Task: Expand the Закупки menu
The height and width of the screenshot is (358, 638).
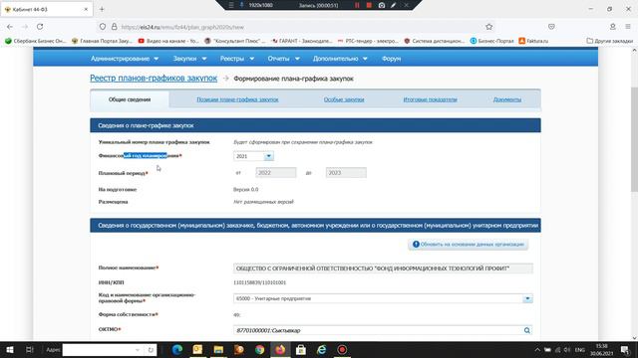Action: [189, 59]
